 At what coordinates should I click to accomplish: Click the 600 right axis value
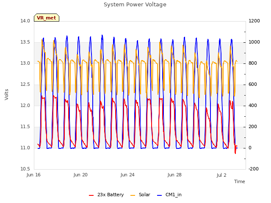pos(253,85)
